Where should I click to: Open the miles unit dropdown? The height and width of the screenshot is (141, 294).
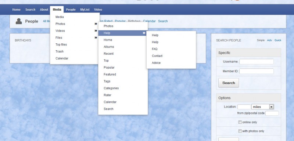(263, 107)
